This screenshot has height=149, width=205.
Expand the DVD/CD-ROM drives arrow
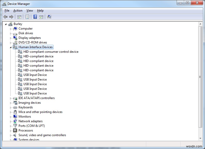pyautogui.click(x=11, y=43)
